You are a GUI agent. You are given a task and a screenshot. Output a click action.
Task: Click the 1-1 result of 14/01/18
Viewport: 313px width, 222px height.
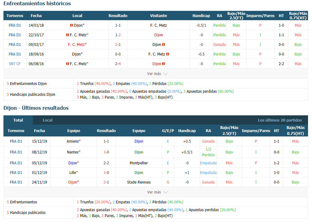point(118,25)
